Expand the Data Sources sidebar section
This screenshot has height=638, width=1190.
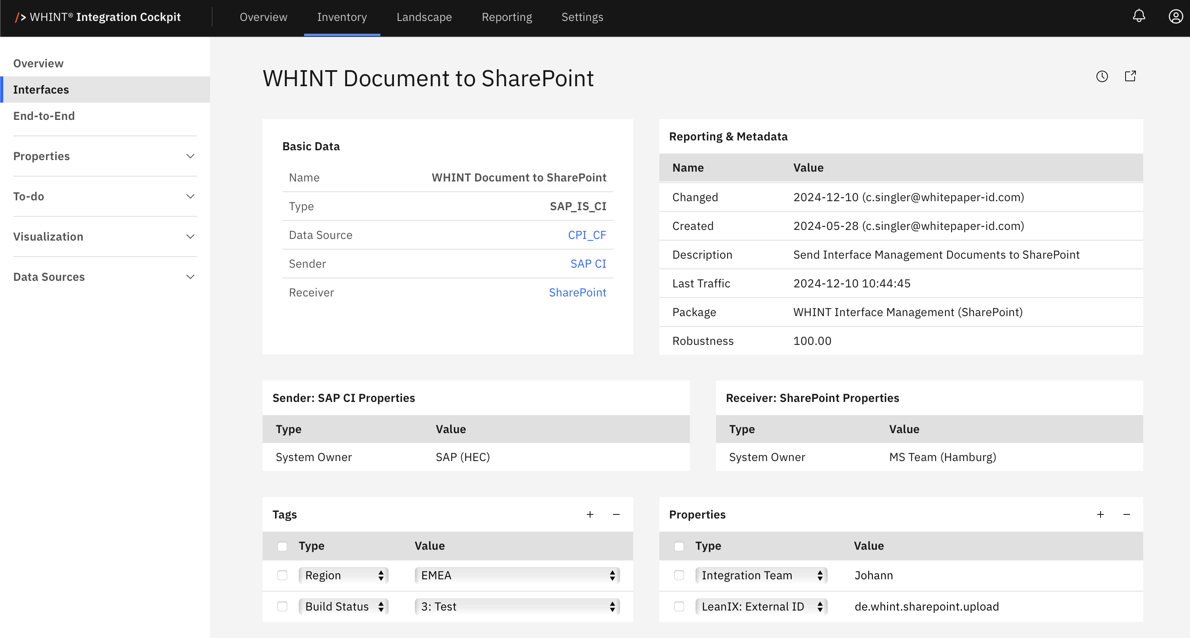point(105,277)
